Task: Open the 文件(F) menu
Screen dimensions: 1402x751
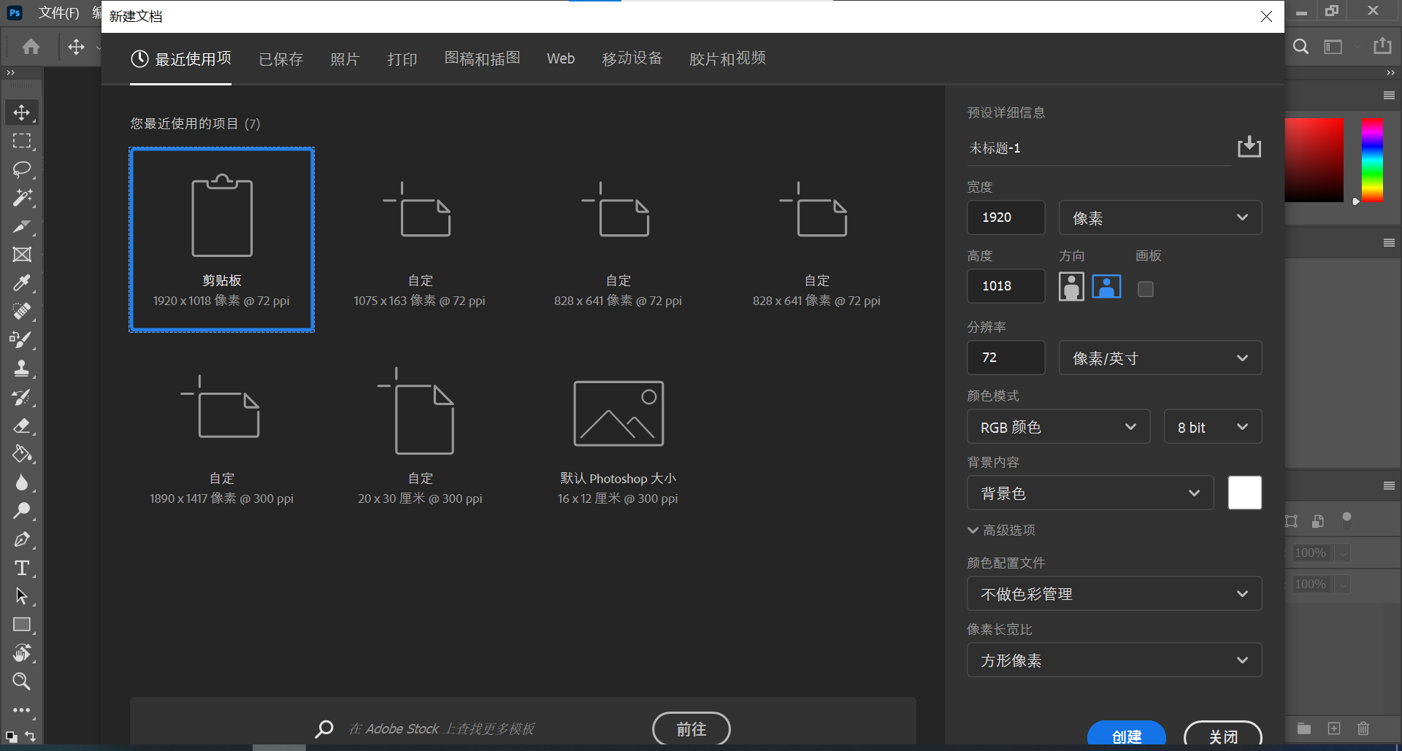Action: 58,12
